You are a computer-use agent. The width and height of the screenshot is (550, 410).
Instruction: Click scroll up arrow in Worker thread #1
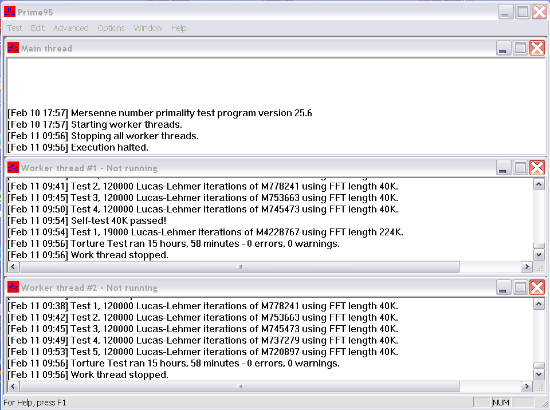(x=539, y=184)
